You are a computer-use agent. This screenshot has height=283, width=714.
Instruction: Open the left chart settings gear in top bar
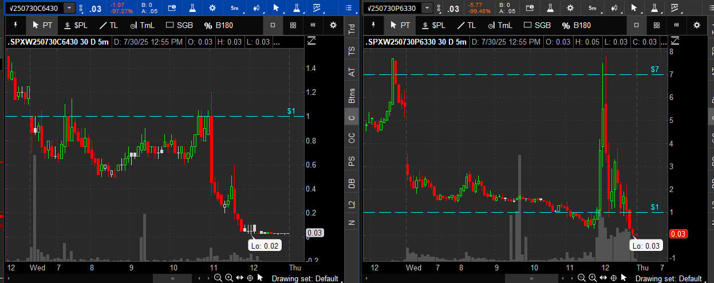click(212, 8)
